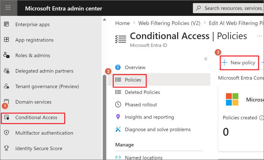Open the app launcher waffle icon
Image resolution: width=264 pixels, height=160 pixels.
(x=8, y=8)
